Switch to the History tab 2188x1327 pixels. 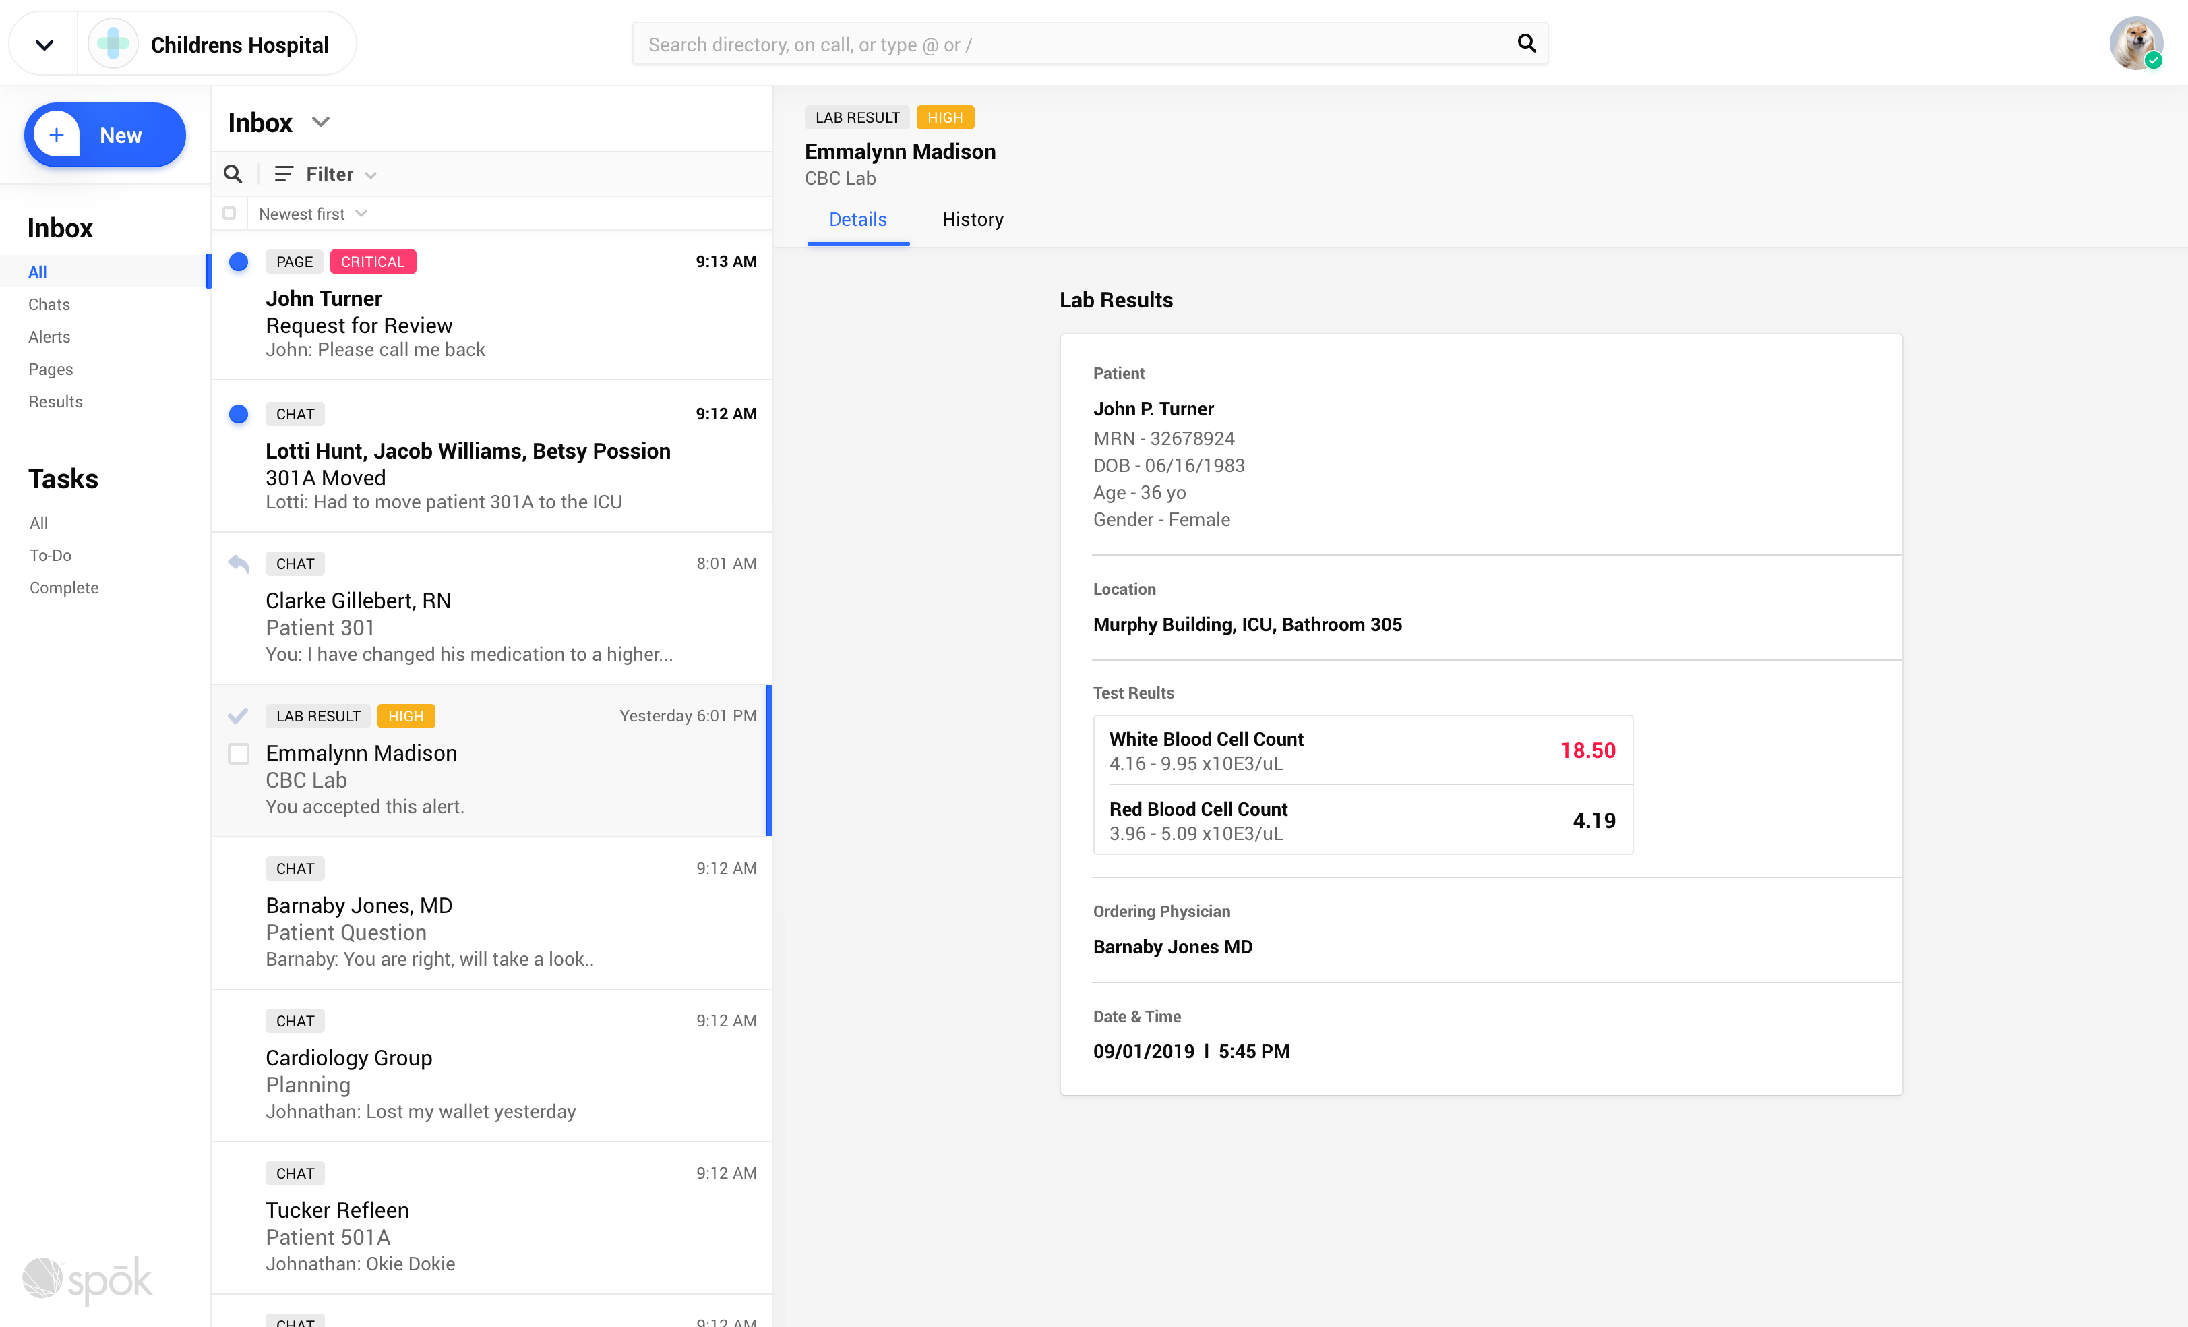pos(973,219)
